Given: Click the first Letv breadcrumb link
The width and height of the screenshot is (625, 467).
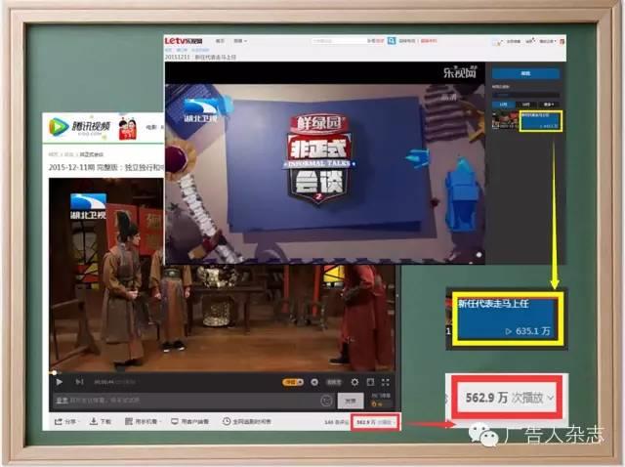Looking at the screenshot, I should (169, 50).
